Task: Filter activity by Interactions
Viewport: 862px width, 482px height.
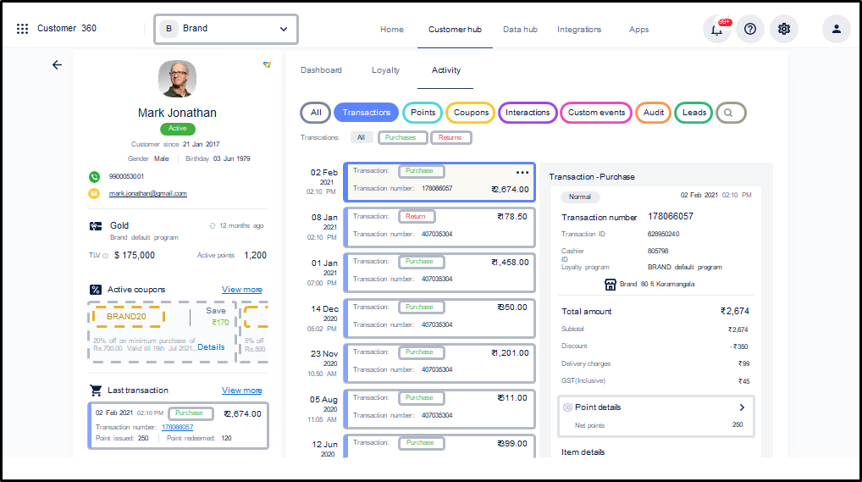Action: click(528, 113)
